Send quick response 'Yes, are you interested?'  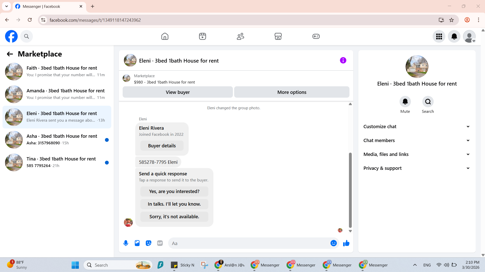point(174,192)
